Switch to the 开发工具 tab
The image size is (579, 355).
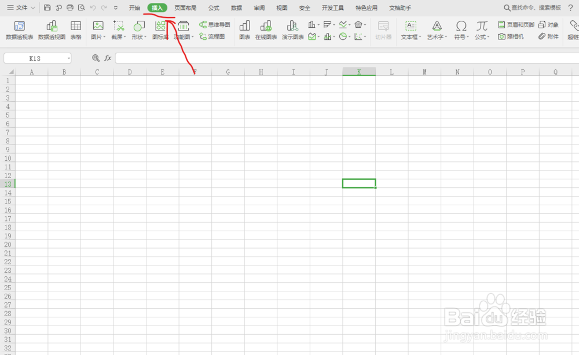point(333,8)
